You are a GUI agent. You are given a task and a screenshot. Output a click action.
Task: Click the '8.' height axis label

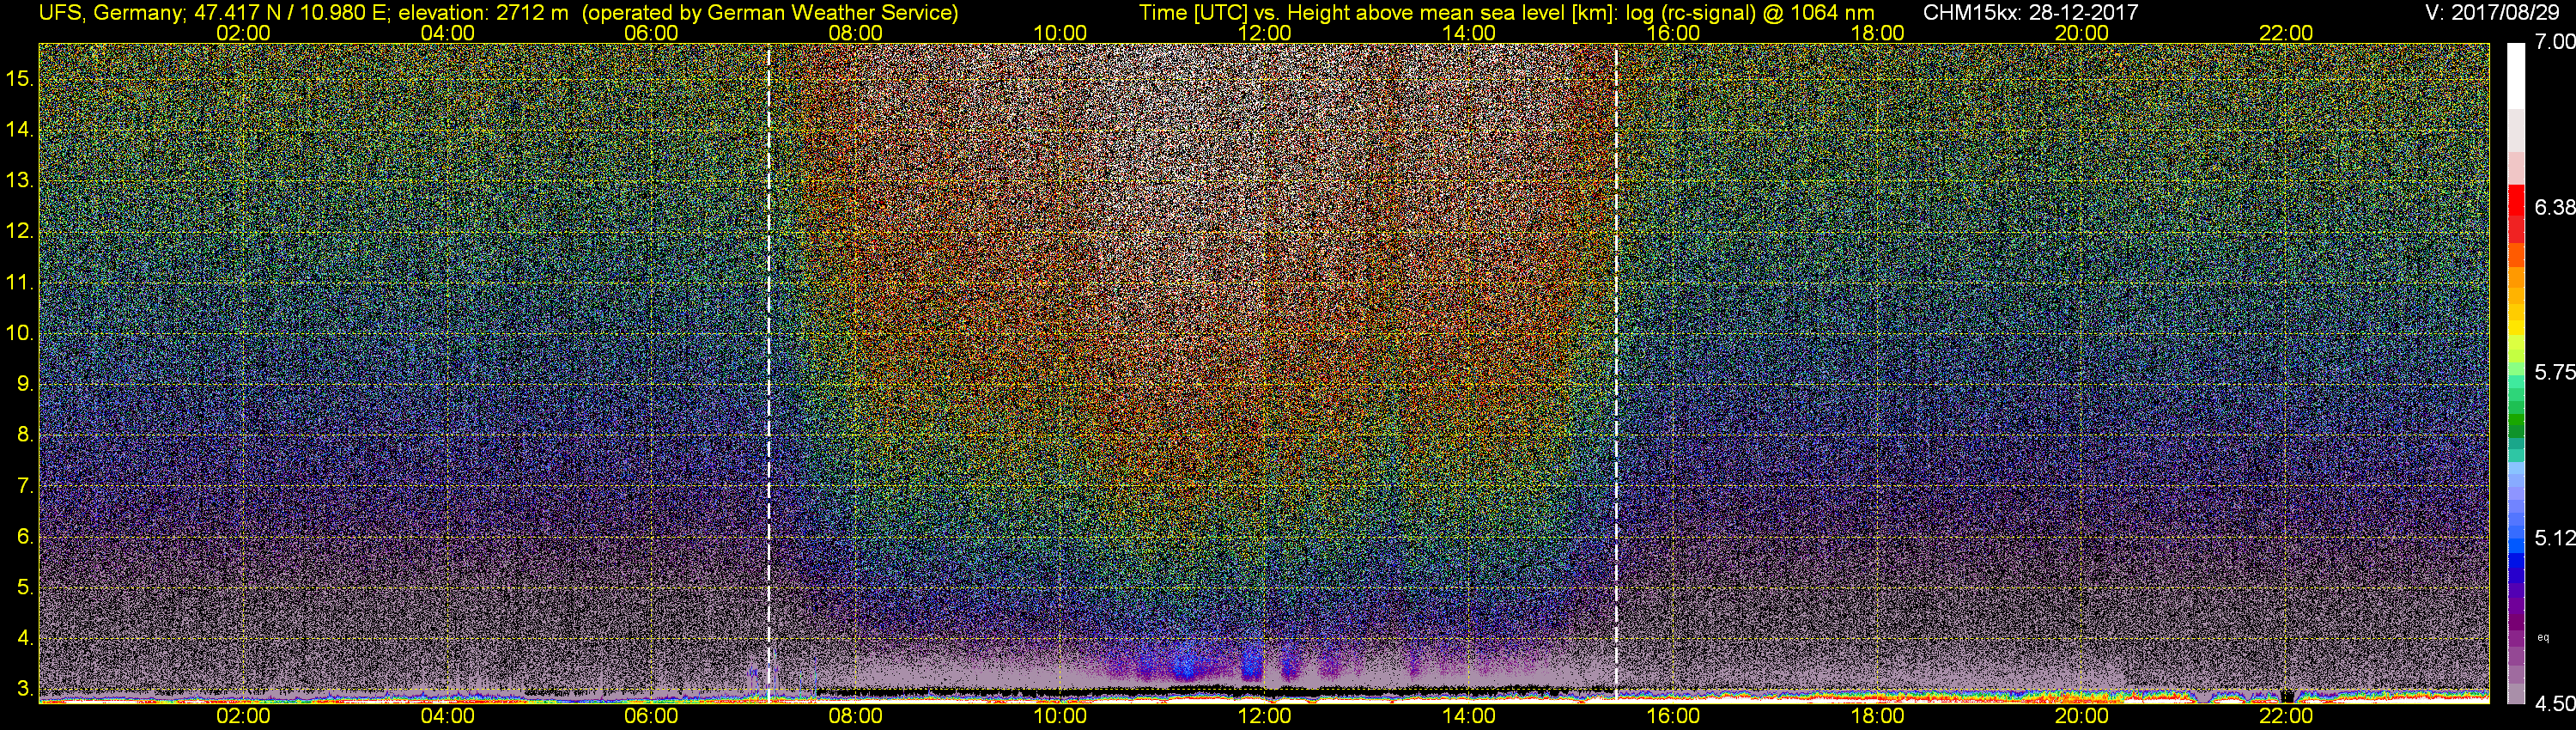click(25, 435)
